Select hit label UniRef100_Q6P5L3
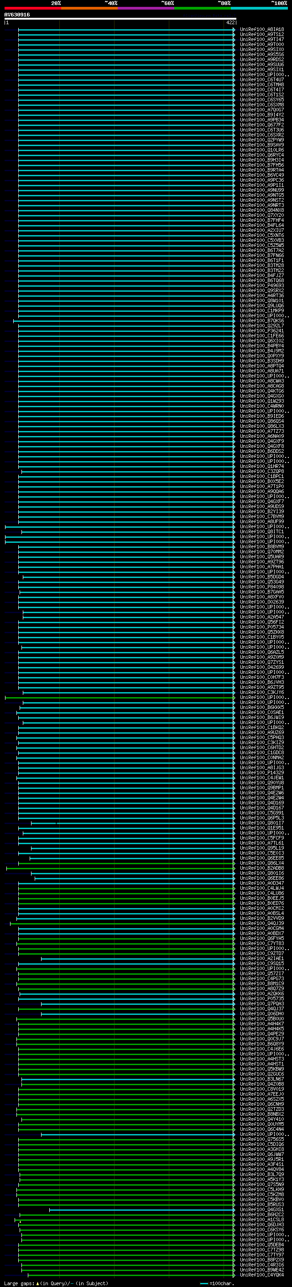Screen dimensions: 292x1287 click(262, 818)
